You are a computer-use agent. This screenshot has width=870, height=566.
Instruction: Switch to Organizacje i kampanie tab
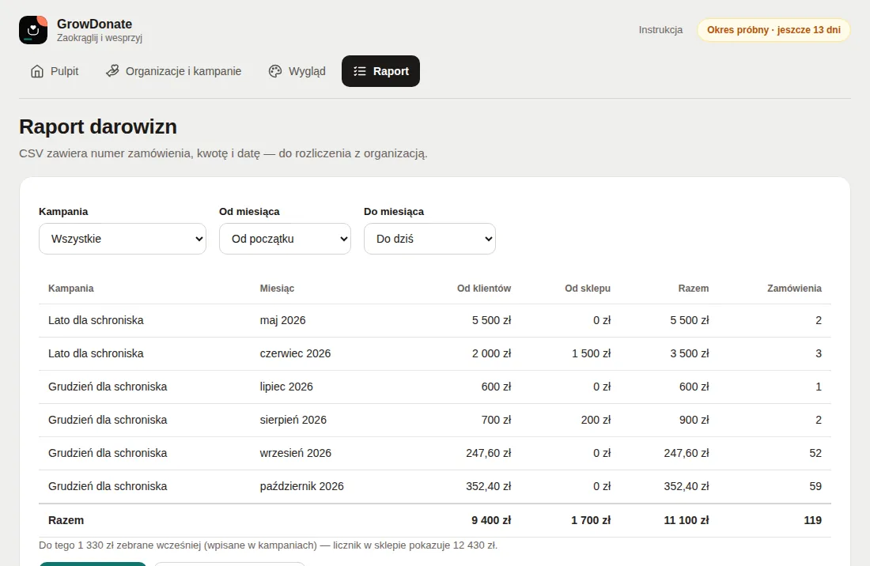(x=174, y=71)
